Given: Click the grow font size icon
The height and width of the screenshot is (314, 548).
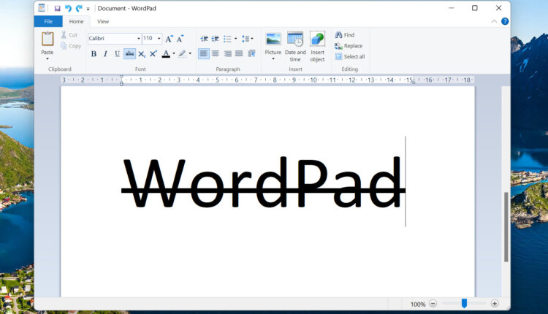Looking at the screenshot, I should 169,39.
